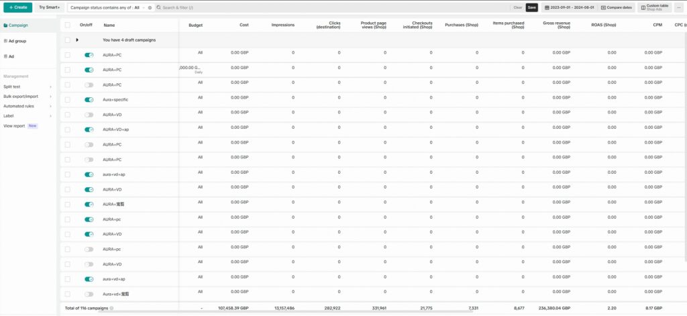Screen dimensions: 687x316
Task: Click the calendar icon in date range
Action: (545, 7)
